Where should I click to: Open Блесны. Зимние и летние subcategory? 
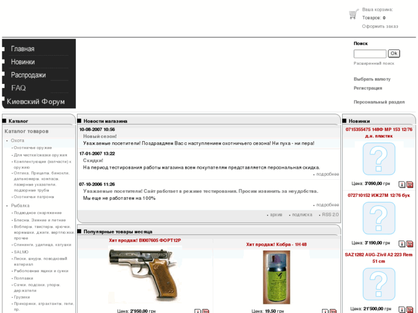(x=40, y=221)
